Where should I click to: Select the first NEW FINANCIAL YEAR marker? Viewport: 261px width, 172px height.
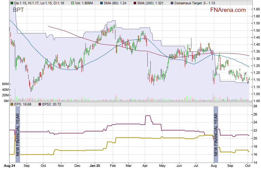(18, 134)
